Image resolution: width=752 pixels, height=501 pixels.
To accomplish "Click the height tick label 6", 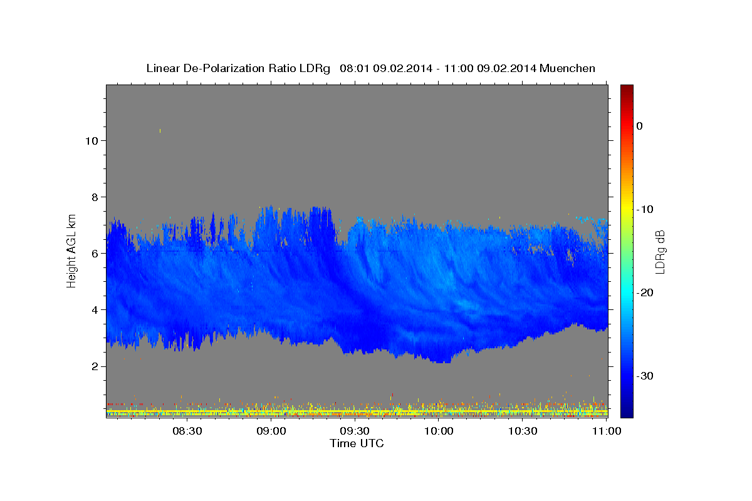I will pos(95,253).
